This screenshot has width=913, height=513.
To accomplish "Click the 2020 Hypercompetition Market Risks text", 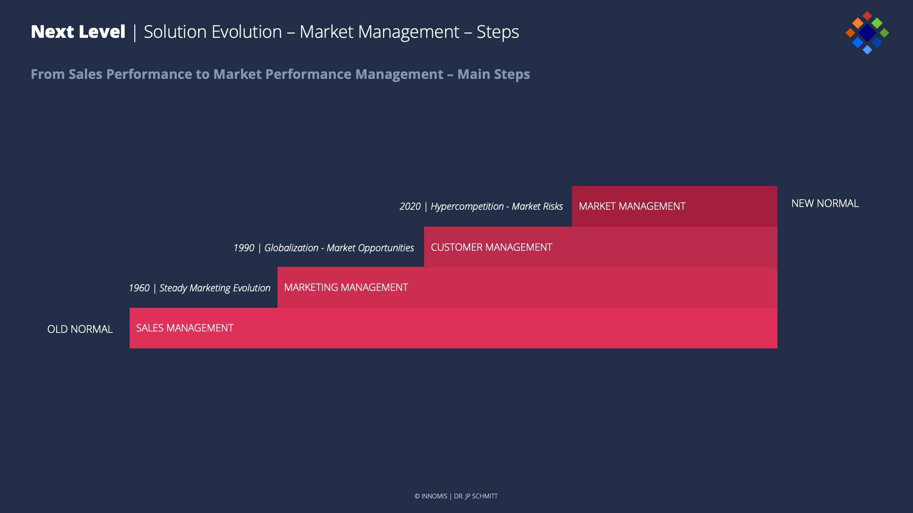I will pyautogui.click(x=481, y=207).
